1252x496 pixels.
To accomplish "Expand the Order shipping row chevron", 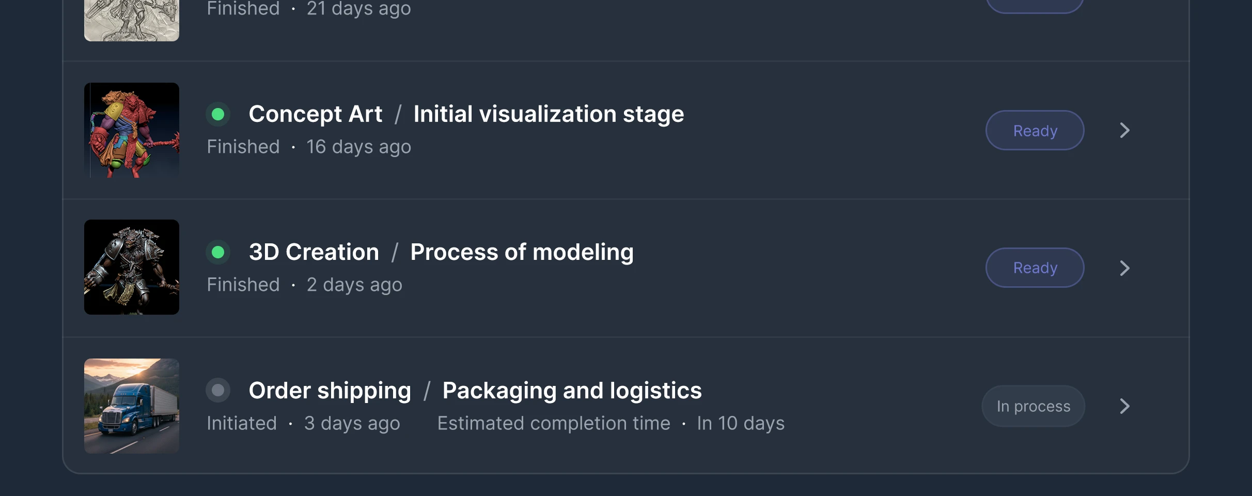I will (1124, 406).
